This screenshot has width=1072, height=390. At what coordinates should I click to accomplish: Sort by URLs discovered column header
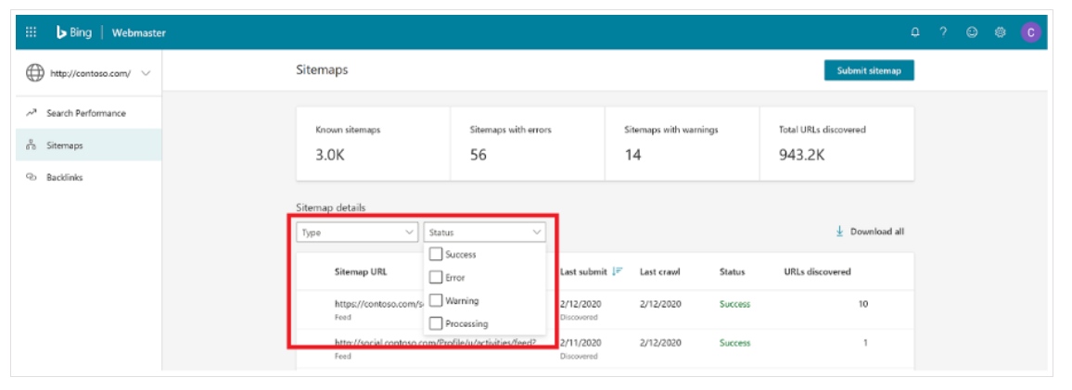click(x=817, y=271)
